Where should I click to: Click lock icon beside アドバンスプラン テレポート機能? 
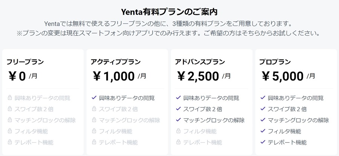(179, 142)
